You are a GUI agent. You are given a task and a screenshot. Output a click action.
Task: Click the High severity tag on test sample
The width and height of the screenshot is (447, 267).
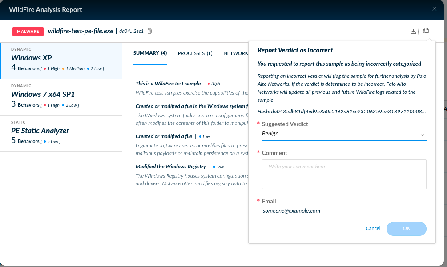[214, 84]
